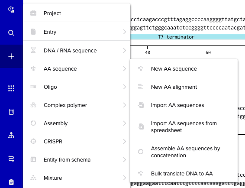Choose Assemble AA sequences by concatenation
245x188 pixels.
click(x=184, y=152)
